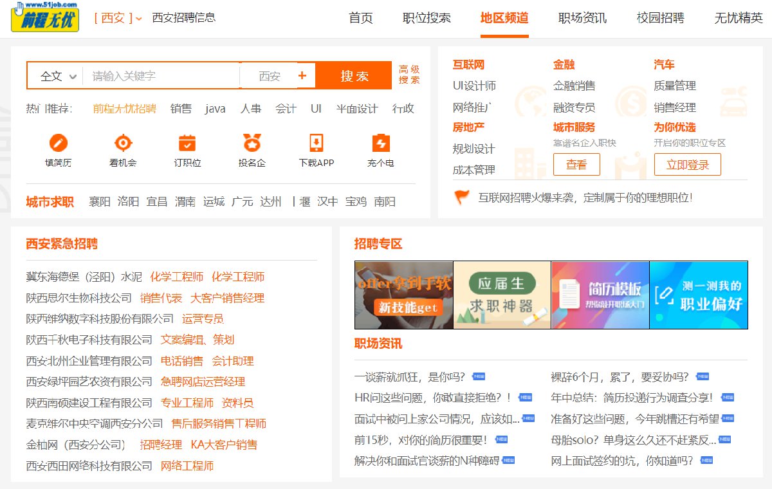Click the 填简历 pencil icon
Viewport: 772px width, 489px height.
pyautogui.click(x=59, y=143)
